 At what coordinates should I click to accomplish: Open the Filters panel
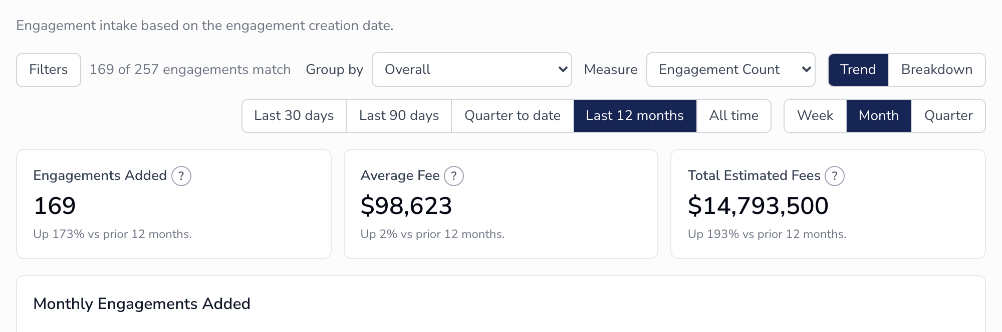pyautogui.click(x=49, y=70)
